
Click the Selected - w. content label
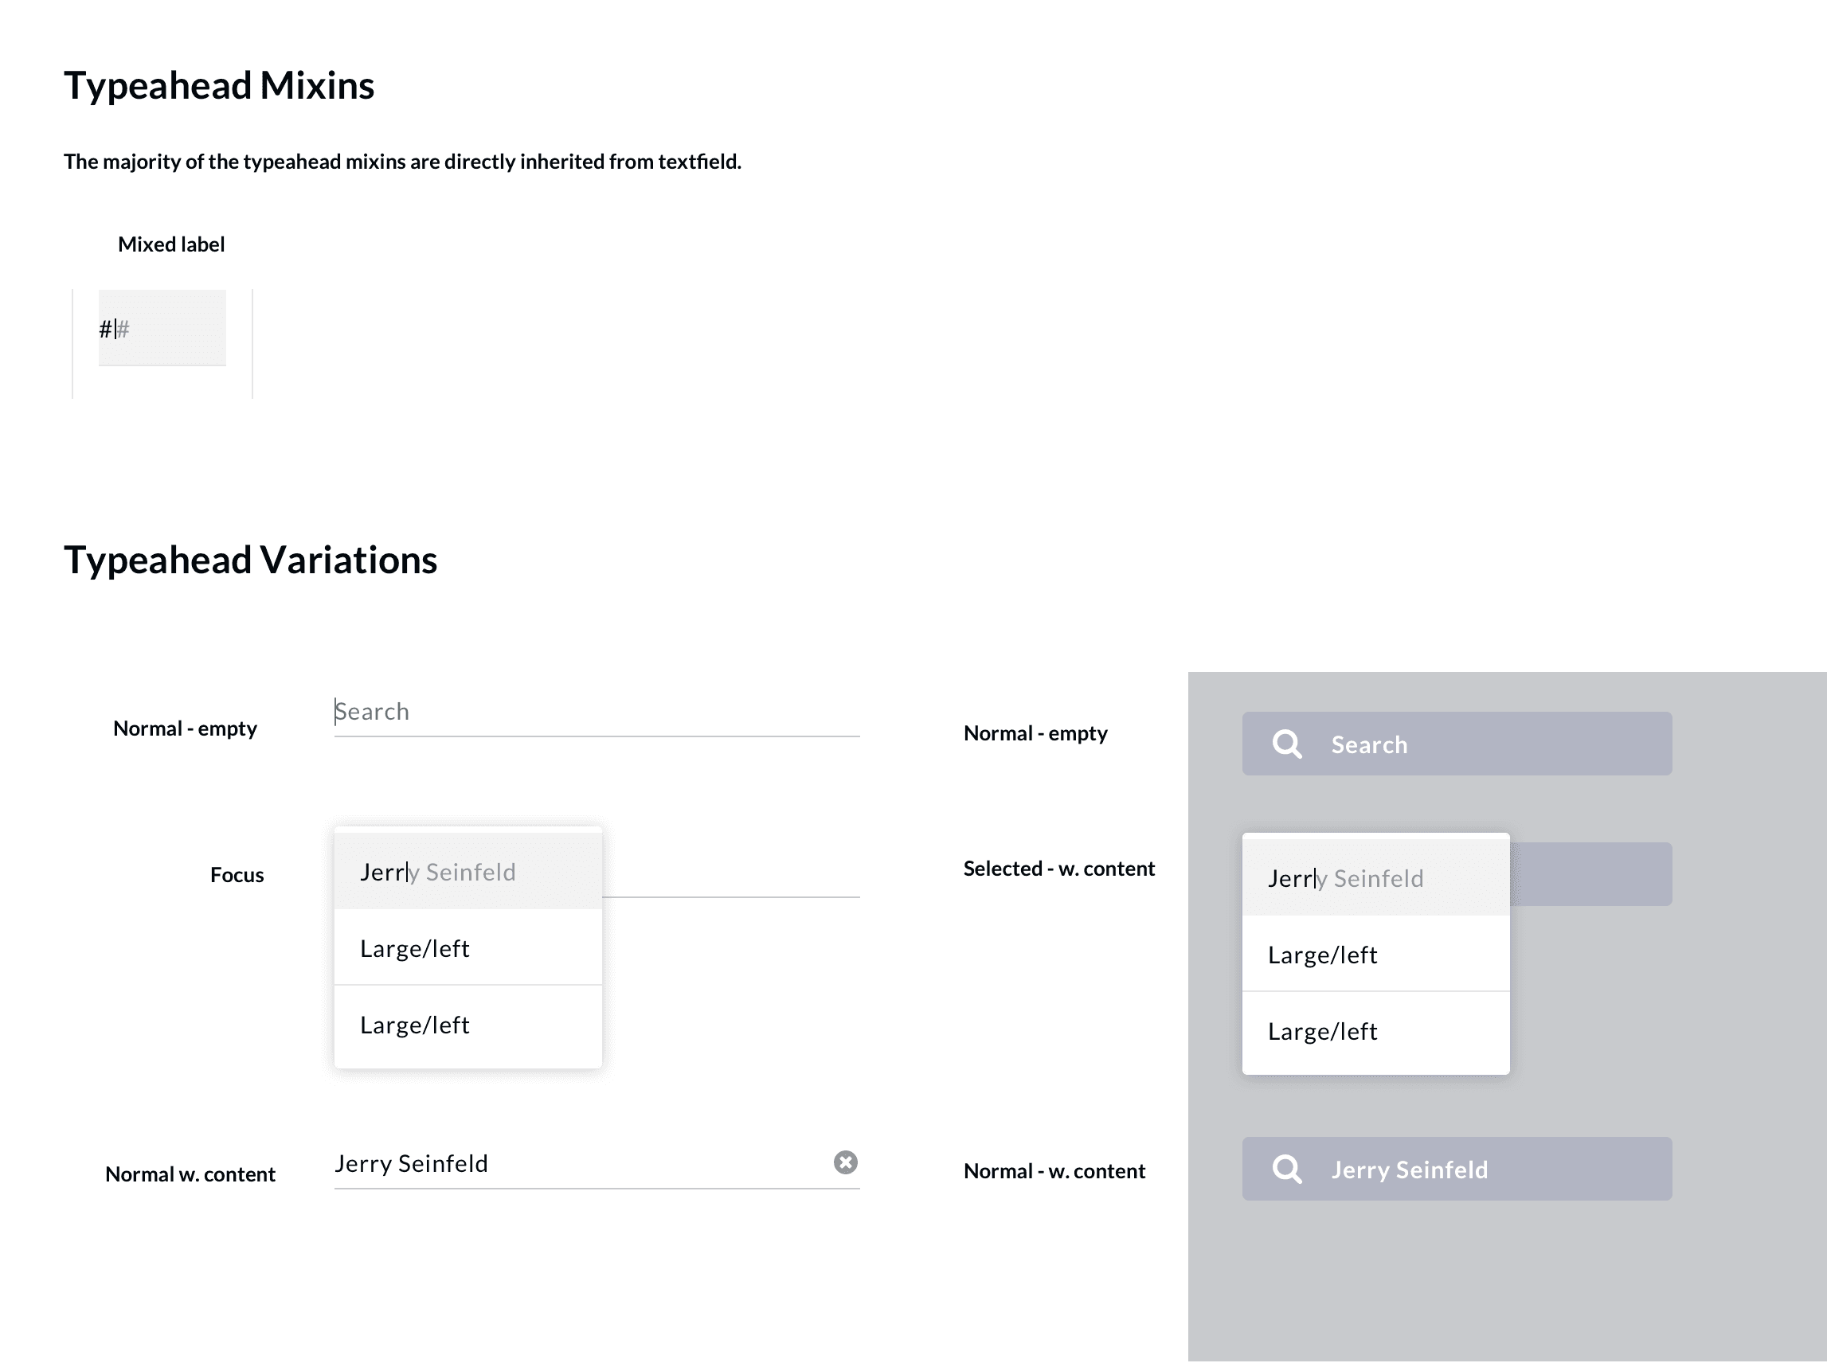[1058, 868]
